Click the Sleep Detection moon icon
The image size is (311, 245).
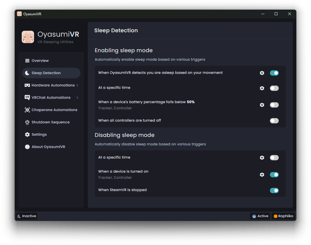click(27, 73)
